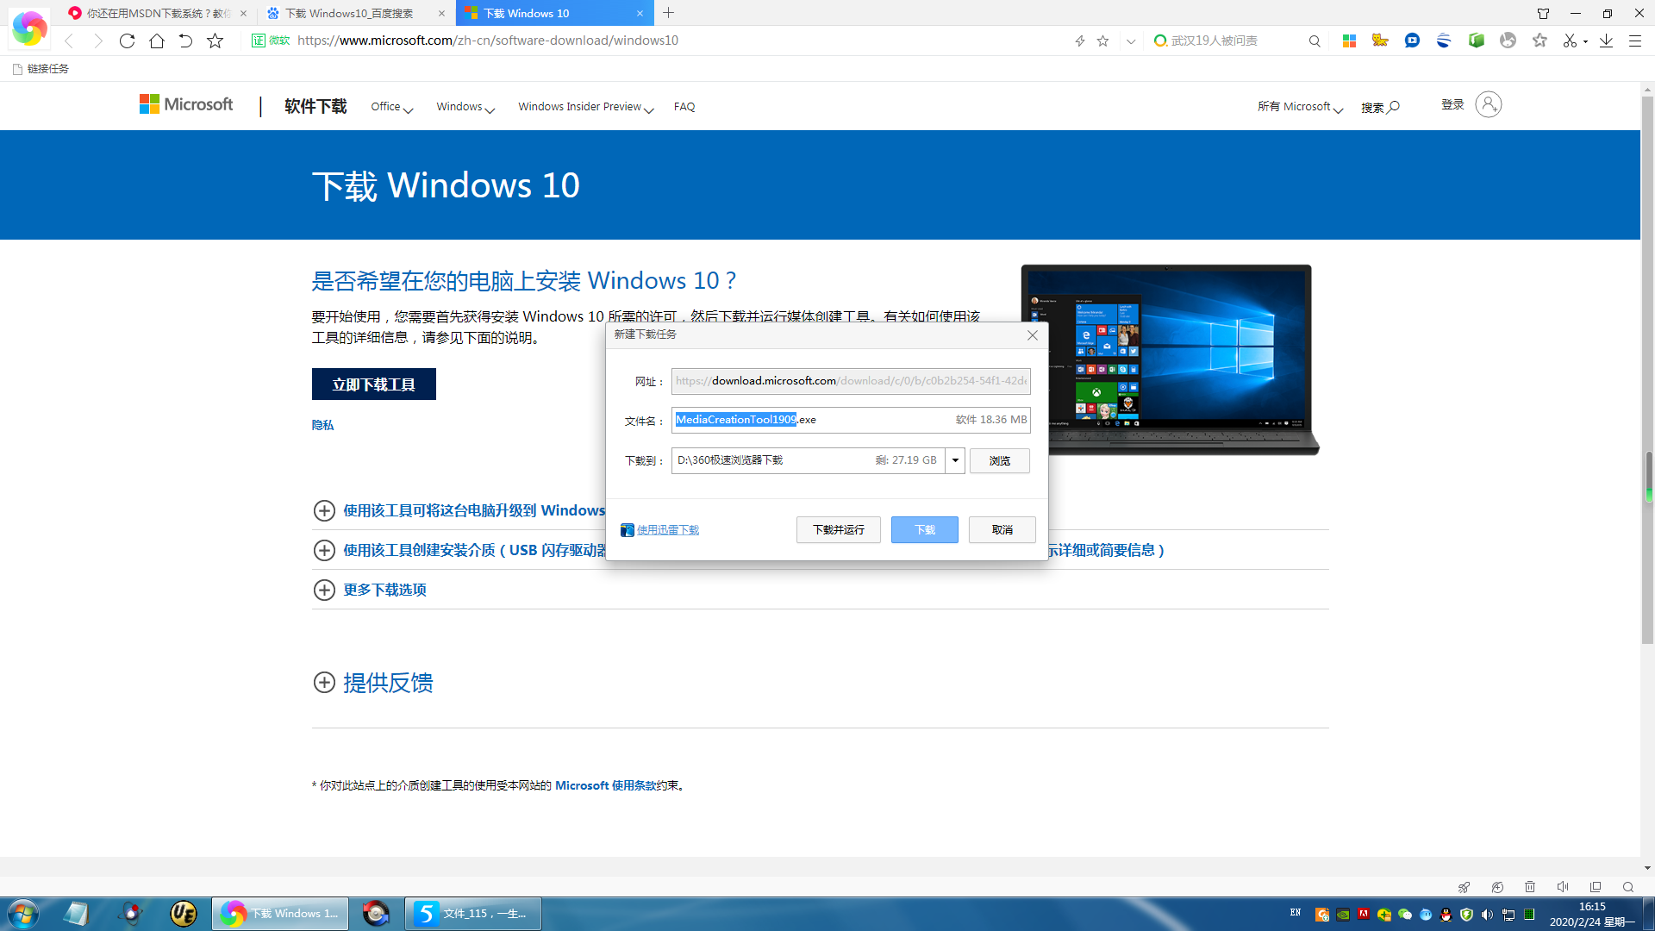Screen dimensions: 1655x931
Task: Click the 取消 cancel button
Action: pyautogui.click(x=1002, y=530)
